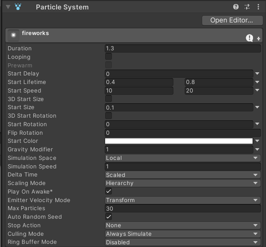Viewport: 266px width, 247px height.
Task: Click the Simulation Speed label
Action: [x=32, y=167]
